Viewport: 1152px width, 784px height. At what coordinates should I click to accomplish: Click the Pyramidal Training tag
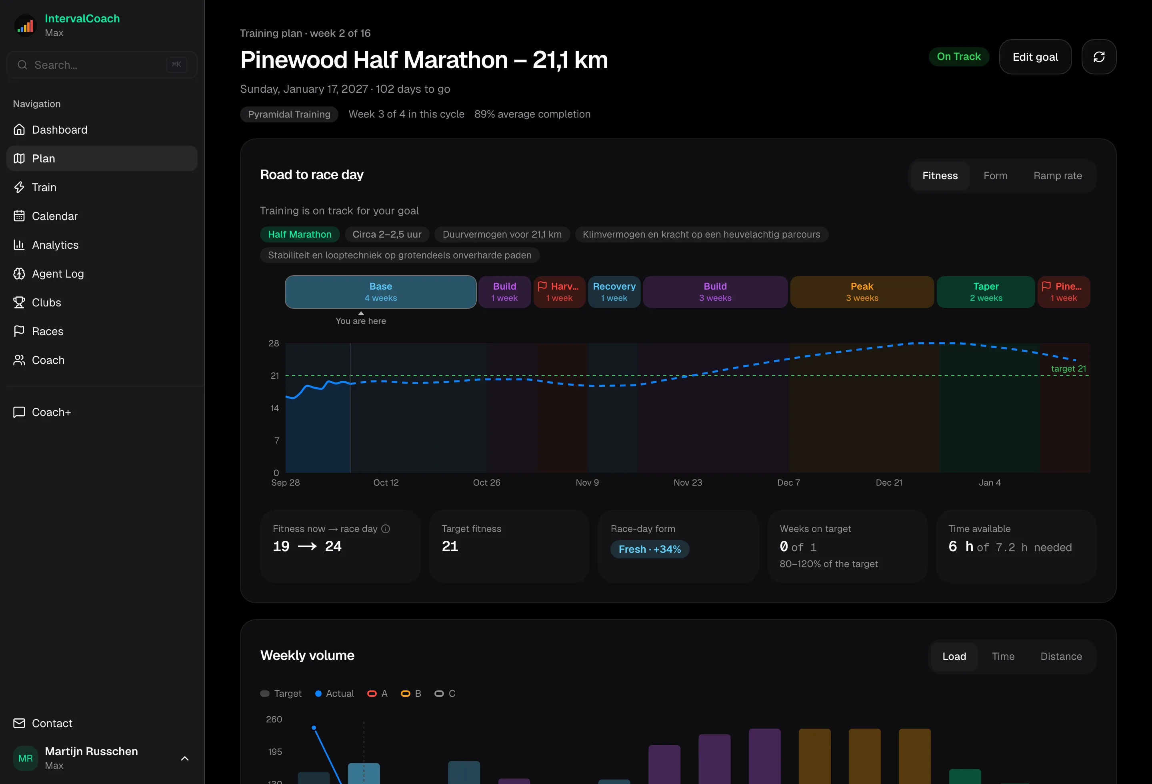coord(289,114)
